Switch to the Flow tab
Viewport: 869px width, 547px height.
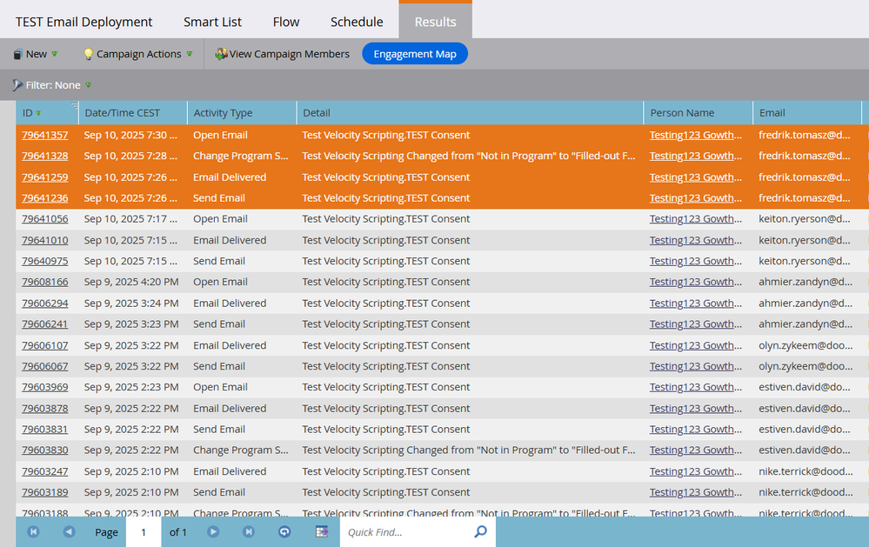click(286, 22)
